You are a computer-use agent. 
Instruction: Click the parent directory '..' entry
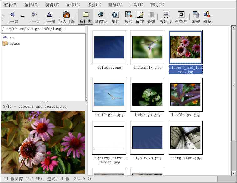11,37
